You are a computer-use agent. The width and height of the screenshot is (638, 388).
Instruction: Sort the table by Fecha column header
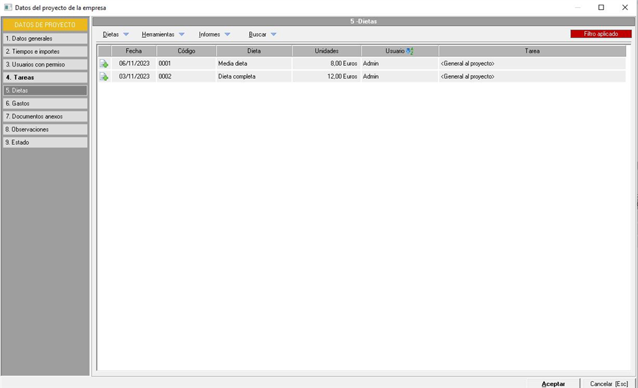point(134,51)
